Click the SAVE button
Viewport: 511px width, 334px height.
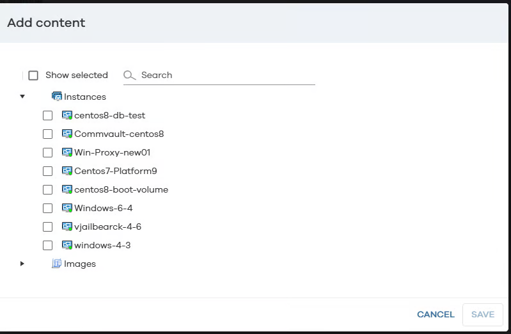pyautogui.click(x=483, y=315)
